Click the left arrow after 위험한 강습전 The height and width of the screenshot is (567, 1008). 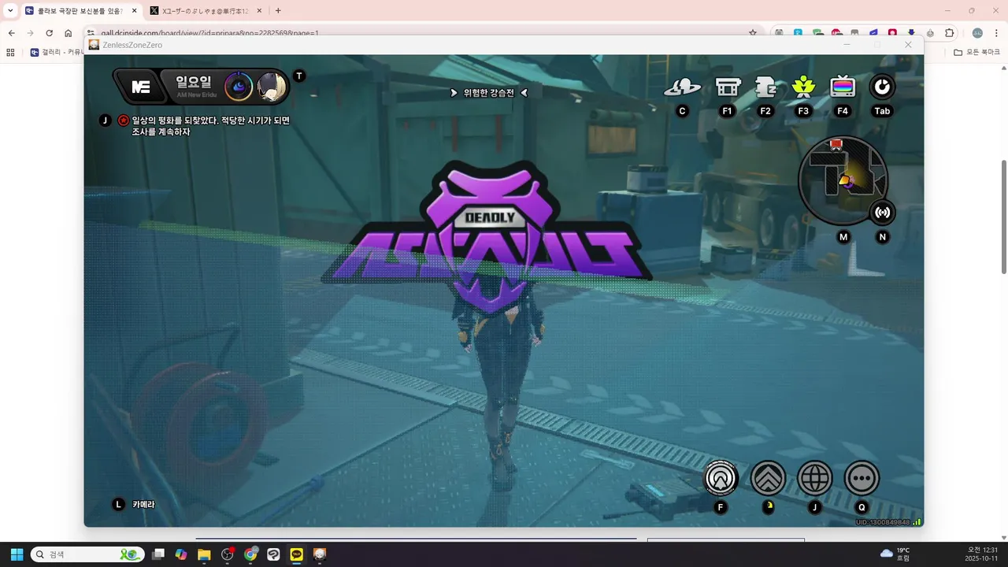coord(524,93)
